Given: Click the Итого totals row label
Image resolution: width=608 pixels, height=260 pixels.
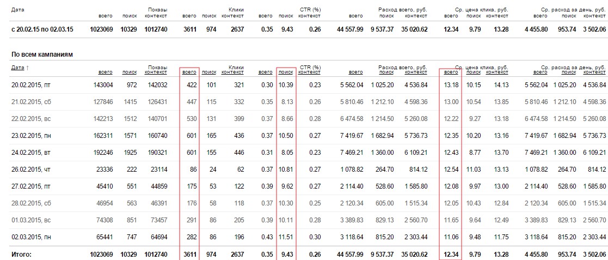Looking at the screenshot, I should [x=21, y=254].
